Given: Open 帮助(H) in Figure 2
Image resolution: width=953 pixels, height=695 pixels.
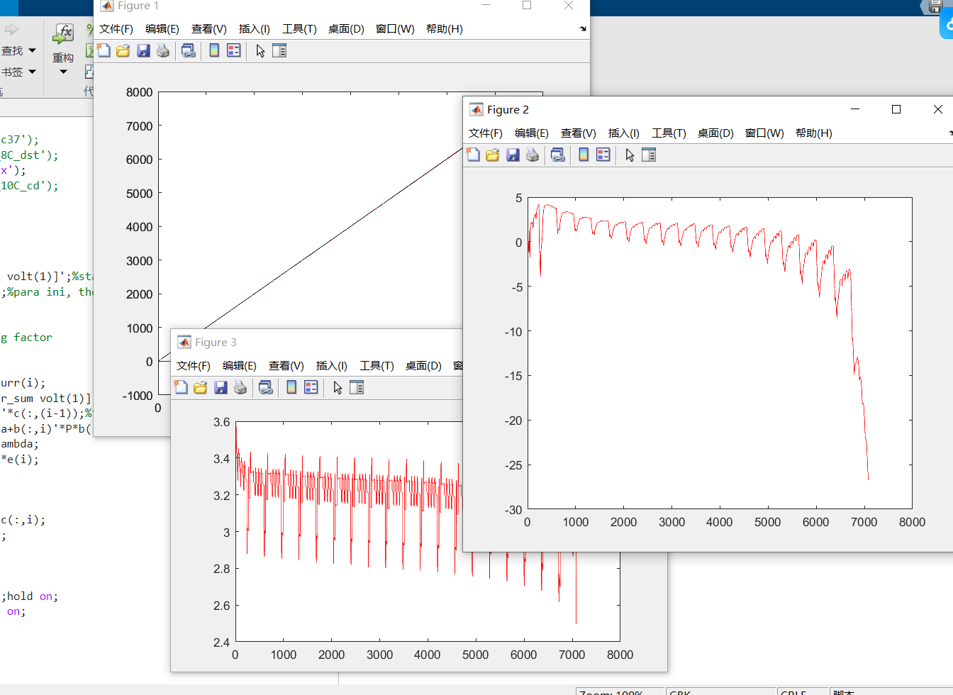Looking at the screenshot, I should pos(813,133).
